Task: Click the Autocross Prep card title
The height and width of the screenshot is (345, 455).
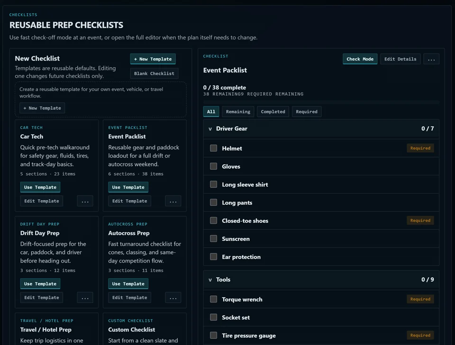Action: click(129, 233)
